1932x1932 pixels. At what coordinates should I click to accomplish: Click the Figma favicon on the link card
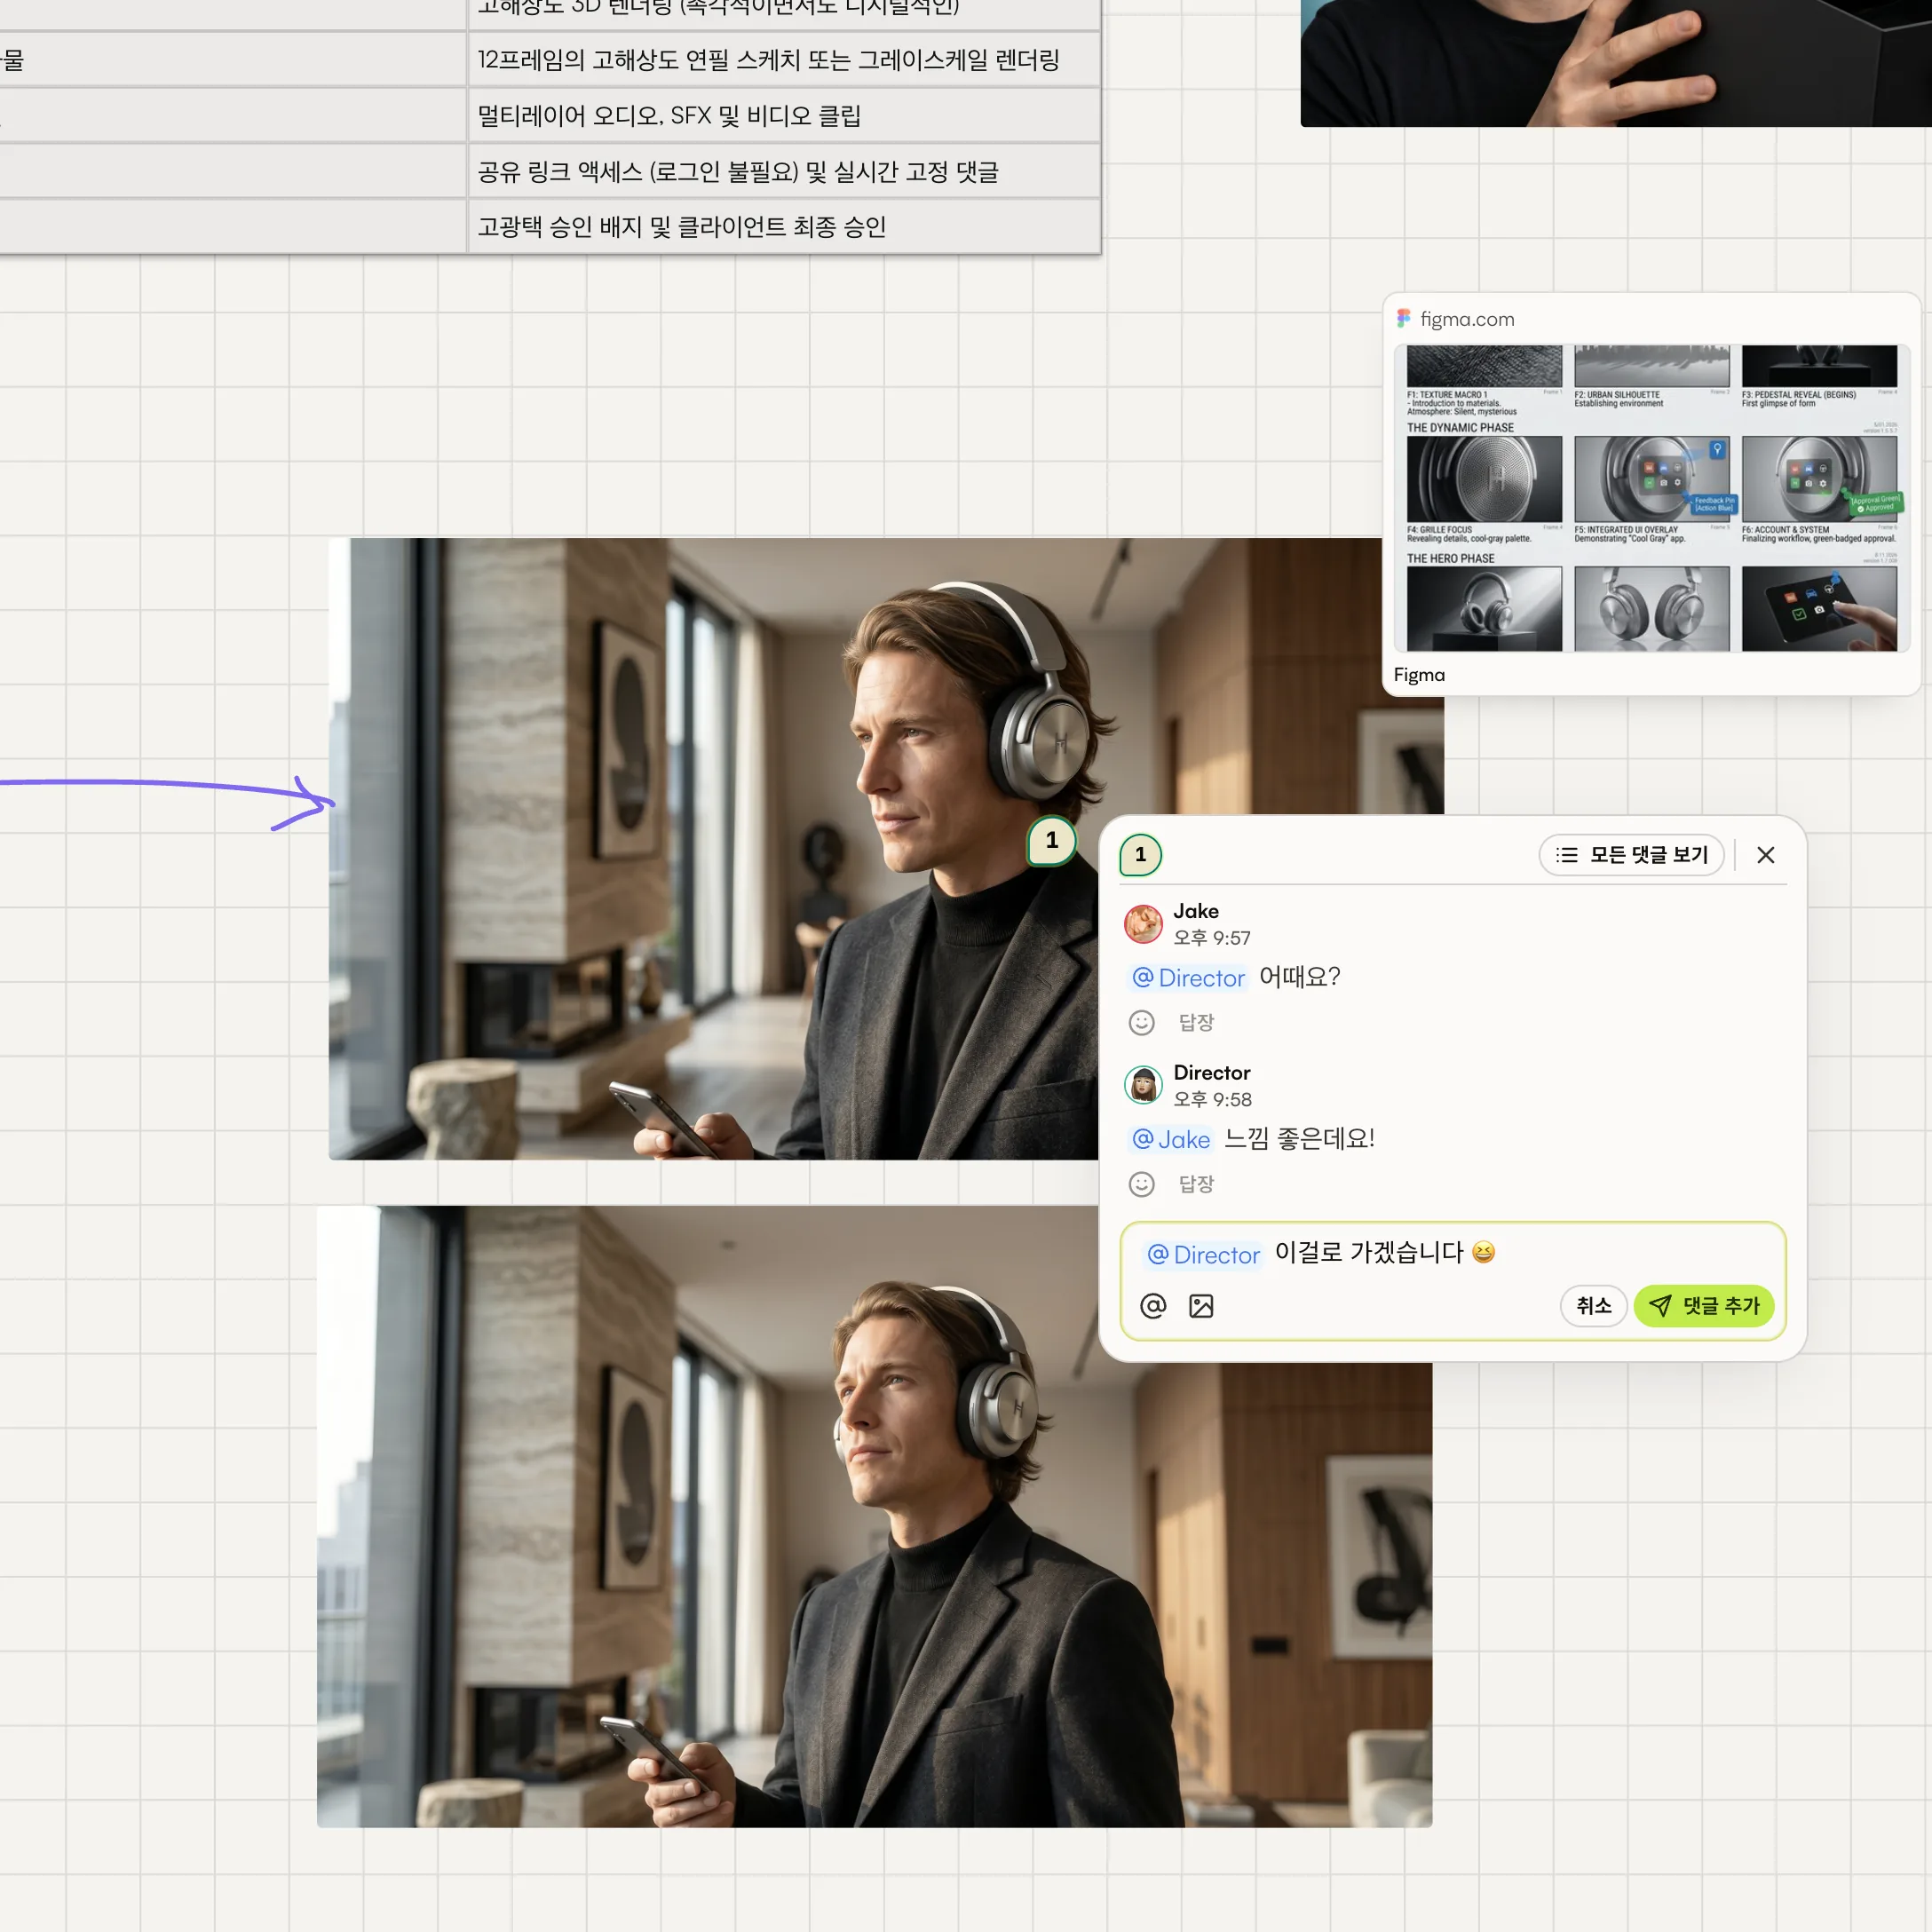coord(1404,318)
